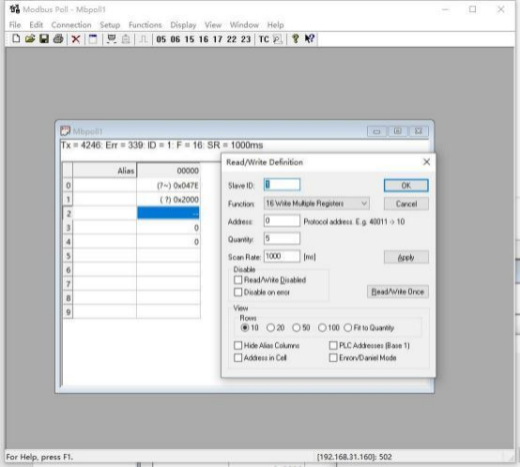This screenshot has width=520, height=467.
Task: Select 50 rows radio button
Action: (297, 328)
